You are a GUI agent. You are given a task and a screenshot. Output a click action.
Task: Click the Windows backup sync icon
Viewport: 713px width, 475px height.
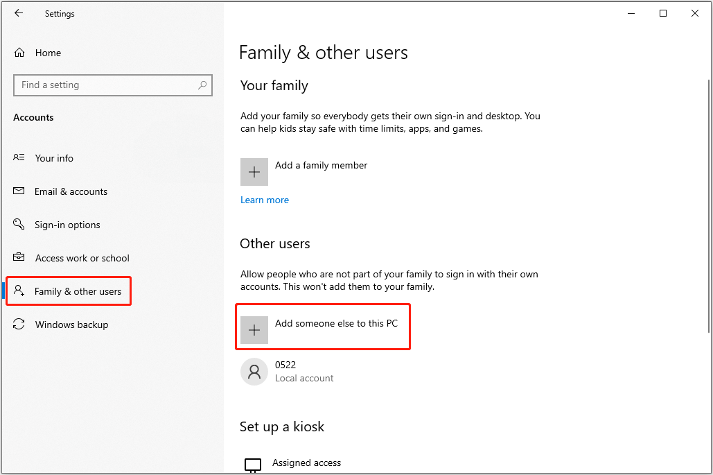19,324
